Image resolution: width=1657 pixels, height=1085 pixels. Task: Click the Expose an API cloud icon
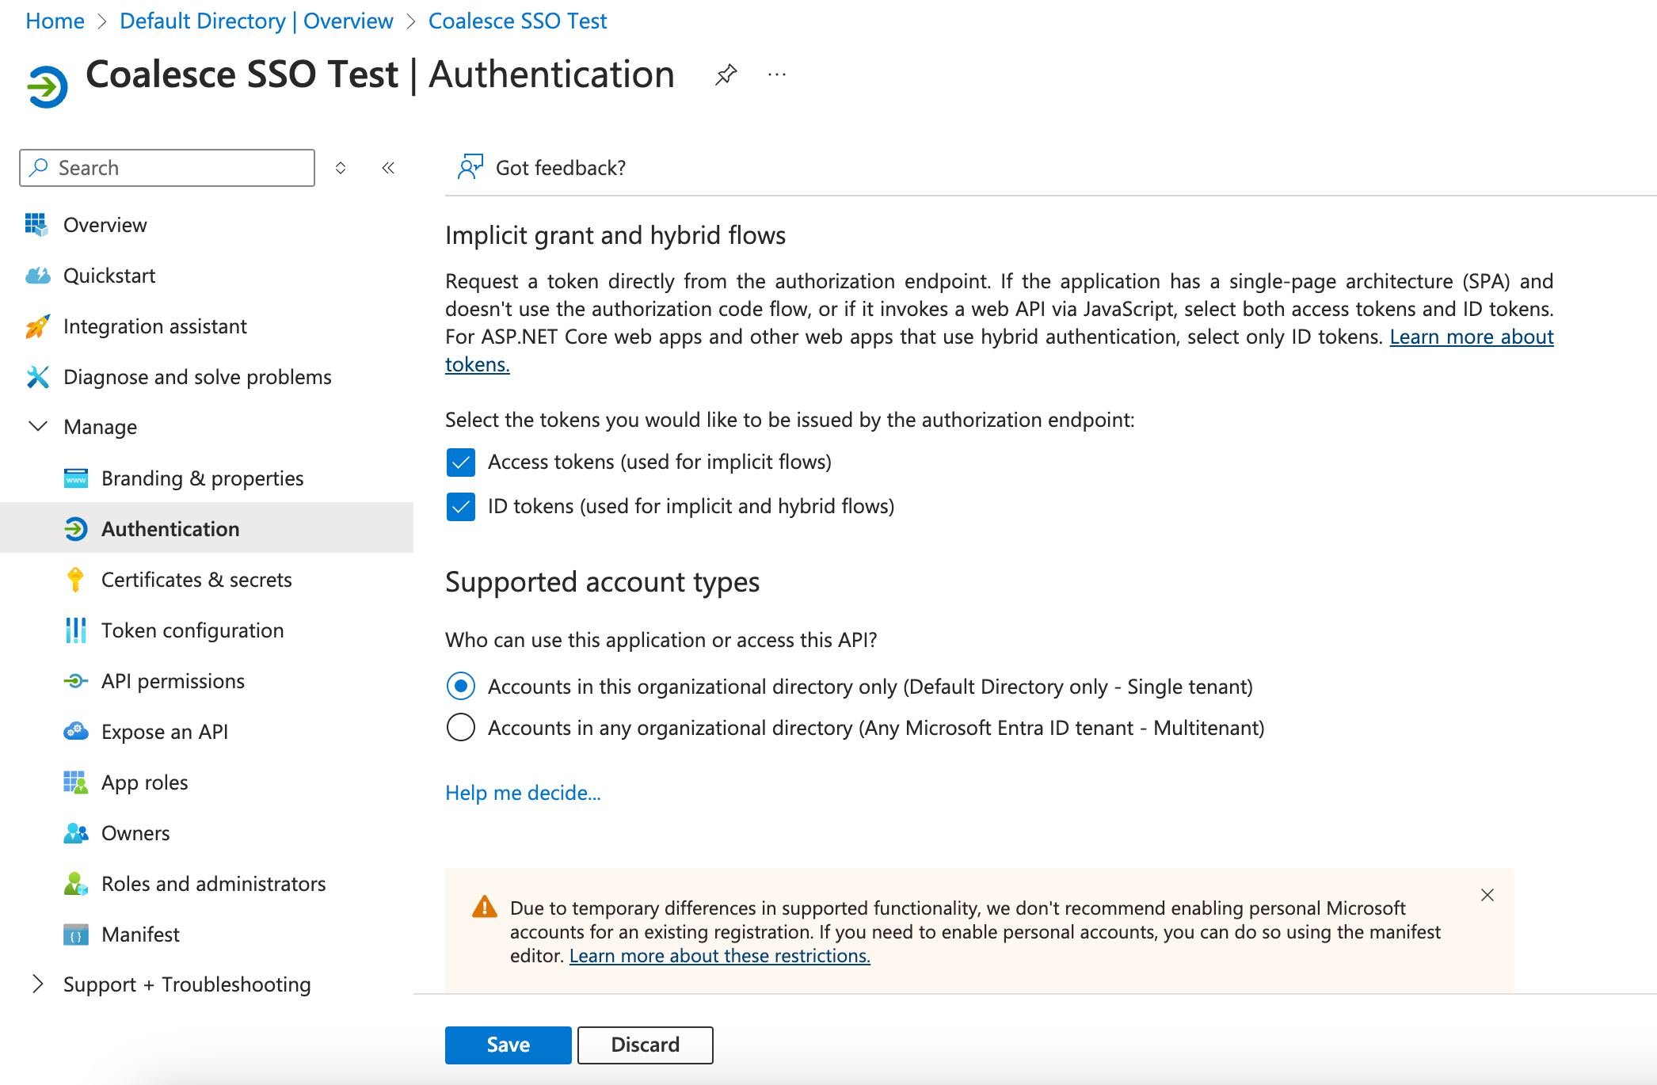coord(76,731)
